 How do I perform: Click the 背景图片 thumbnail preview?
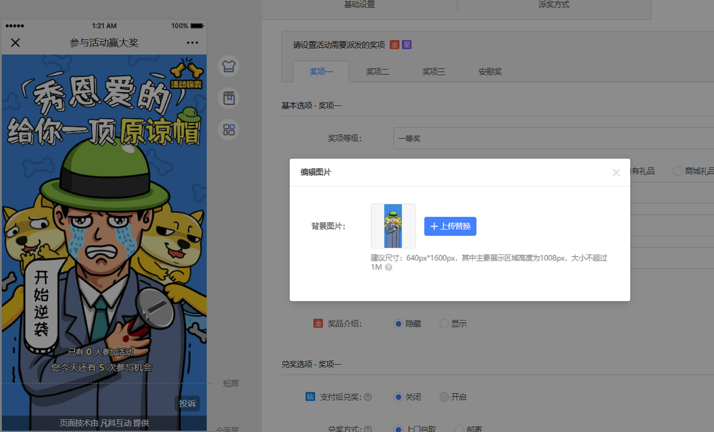pos(393,226)
